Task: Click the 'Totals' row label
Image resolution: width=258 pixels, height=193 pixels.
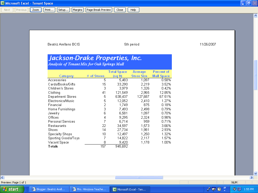Action: tap(53, 147)
